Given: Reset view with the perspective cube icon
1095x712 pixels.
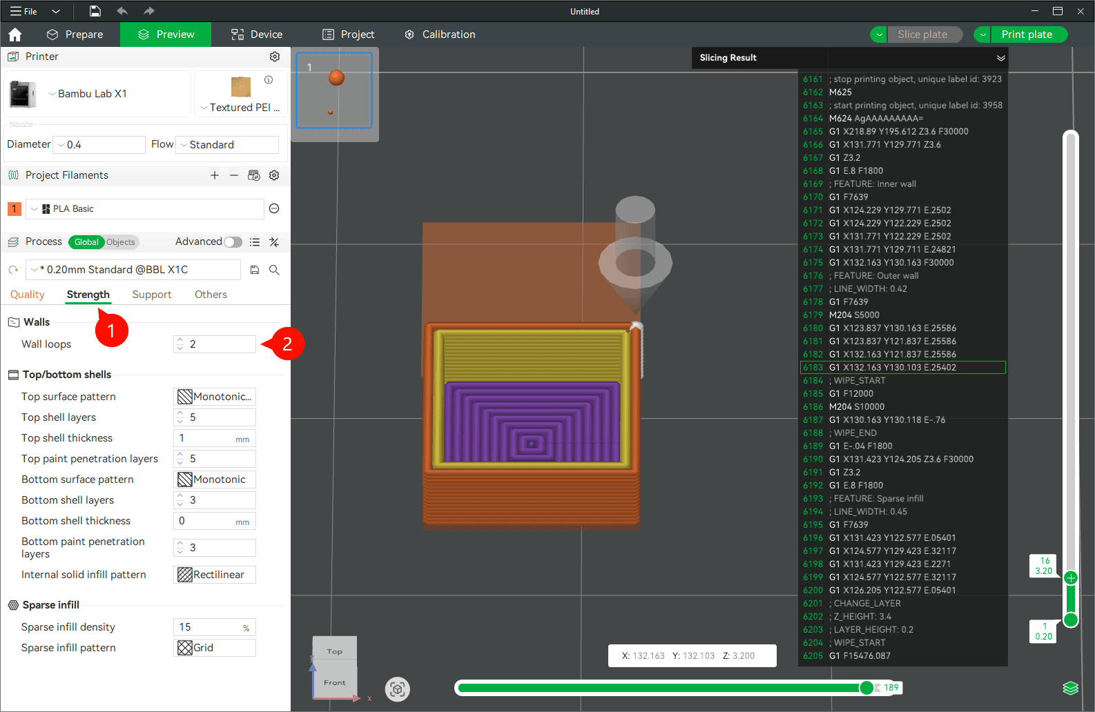Looking at the screenshot, I should 397,689.
